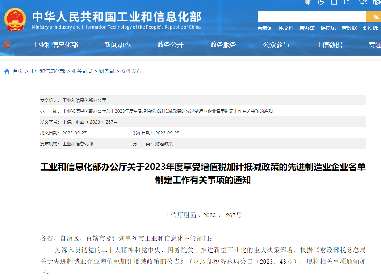The image size is (381, 280).
Task: Click the MIIT gear logo icon
Action: [x=8, y=44]
